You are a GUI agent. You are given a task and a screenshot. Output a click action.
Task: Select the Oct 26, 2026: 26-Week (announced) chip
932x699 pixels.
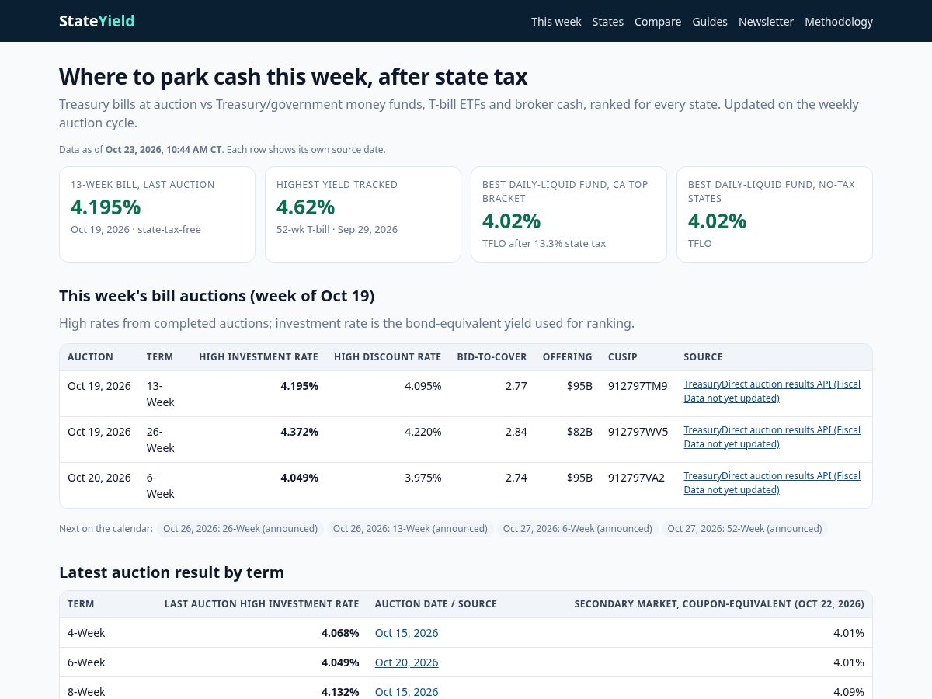(240, 528)
